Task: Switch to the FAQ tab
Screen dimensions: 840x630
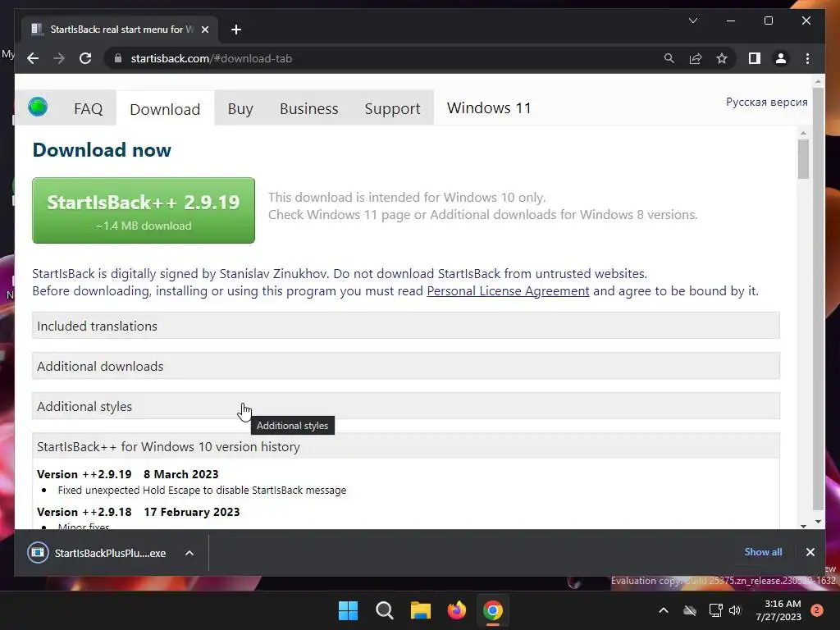Action: [88, 109]
